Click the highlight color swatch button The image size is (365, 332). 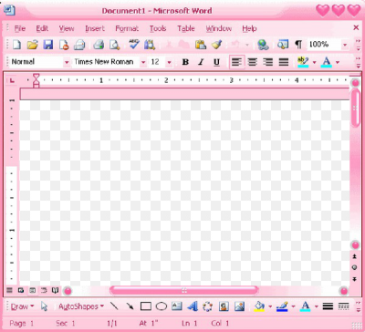point(303,62)
